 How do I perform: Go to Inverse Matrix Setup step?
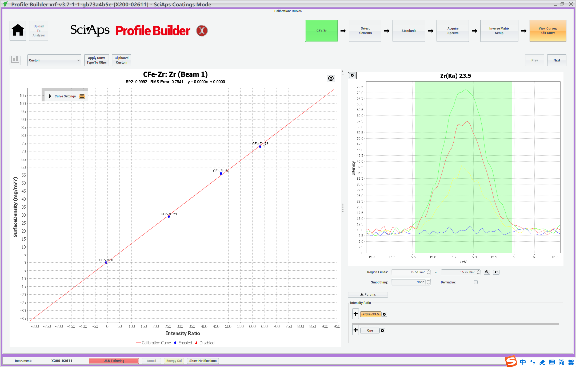499,31
